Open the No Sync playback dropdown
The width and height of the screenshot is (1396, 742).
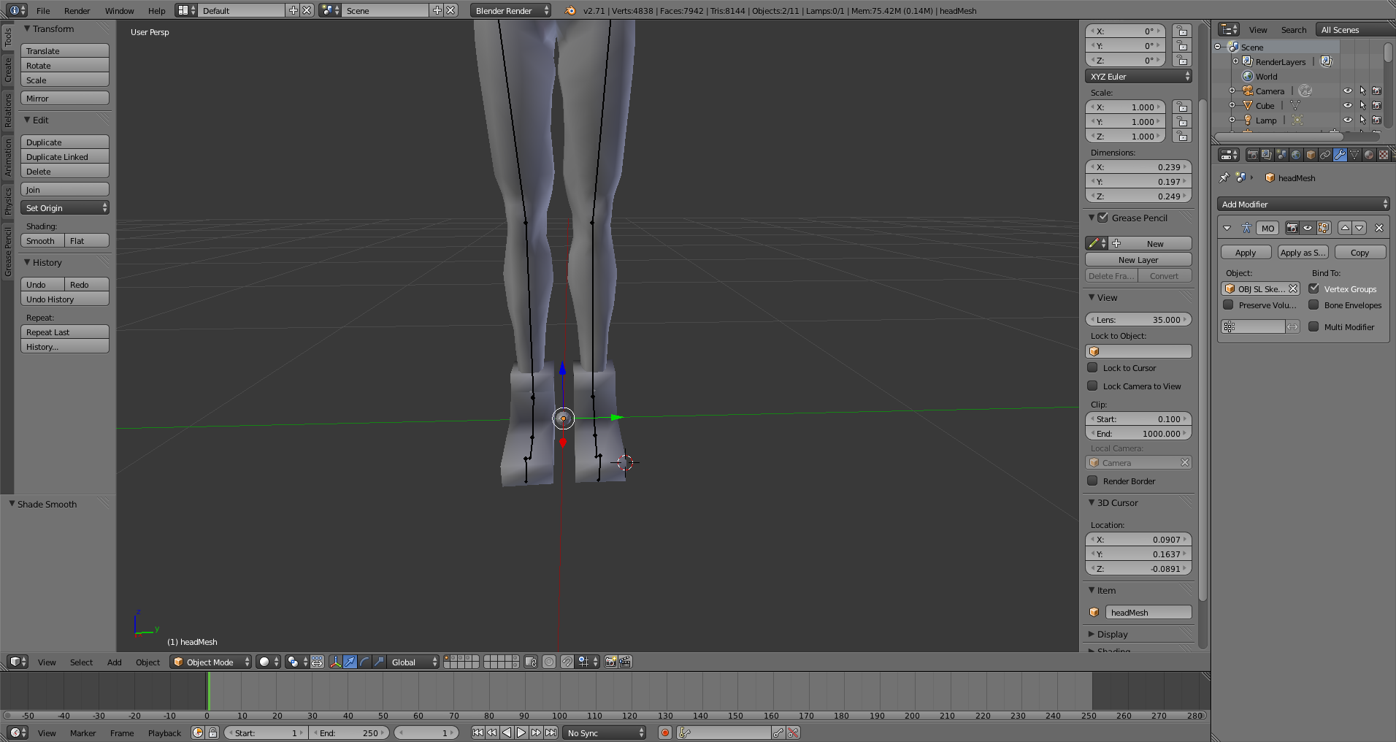coord(605,733)
